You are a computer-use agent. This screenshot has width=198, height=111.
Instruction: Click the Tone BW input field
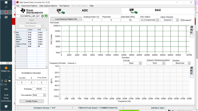22,83
